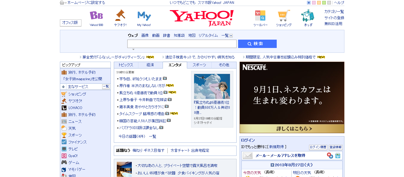Switch to the スポーツ news tab

199,65
